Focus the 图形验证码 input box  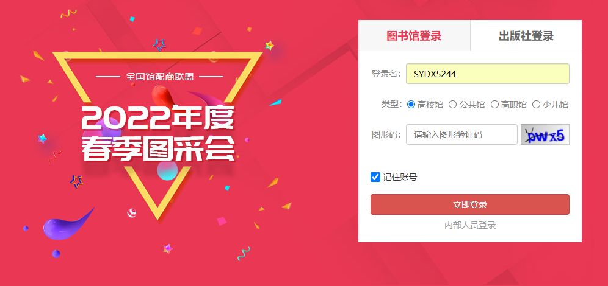[x=461, y=134]
